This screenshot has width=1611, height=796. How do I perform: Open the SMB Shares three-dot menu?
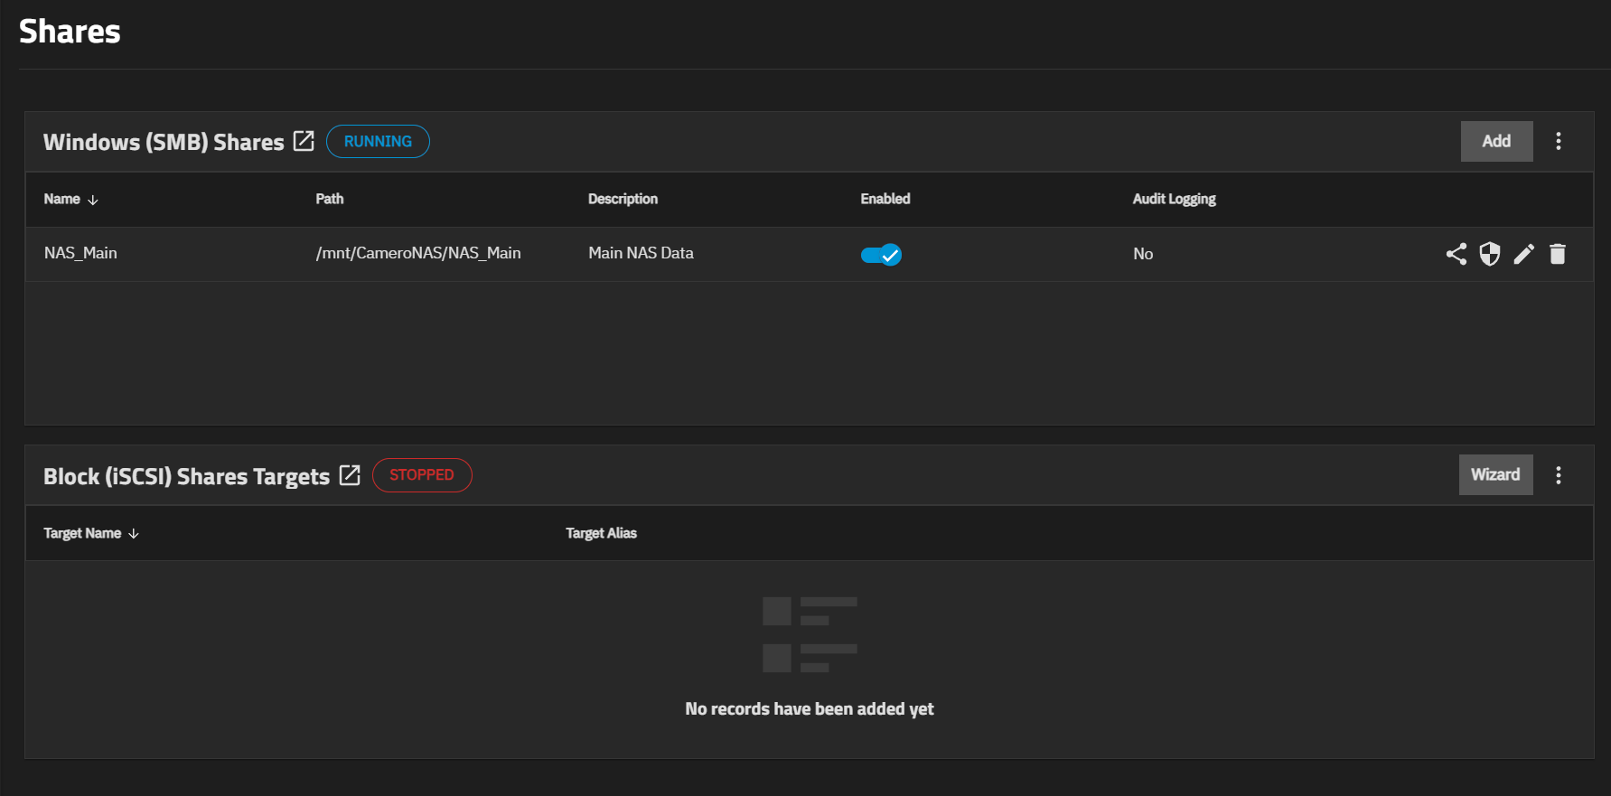click(x=1558, y=141)
